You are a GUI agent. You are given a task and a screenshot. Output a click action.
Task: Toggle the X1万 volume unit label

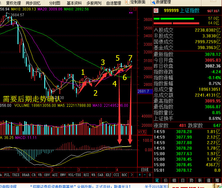(x=142, y=132)
